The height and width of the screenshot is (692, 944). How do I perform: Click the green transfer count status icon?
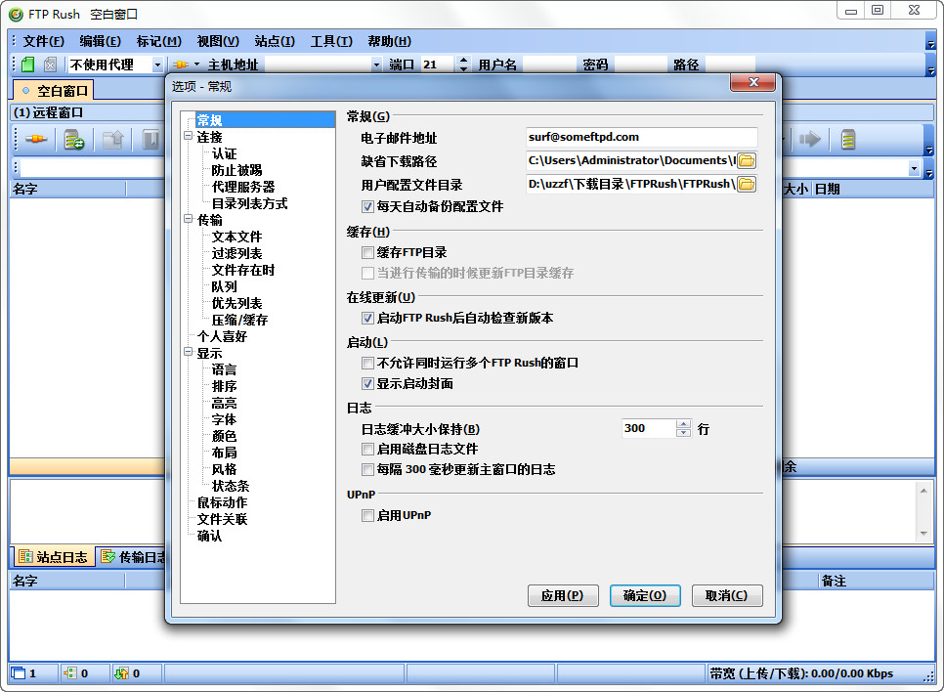coord(69,673)
